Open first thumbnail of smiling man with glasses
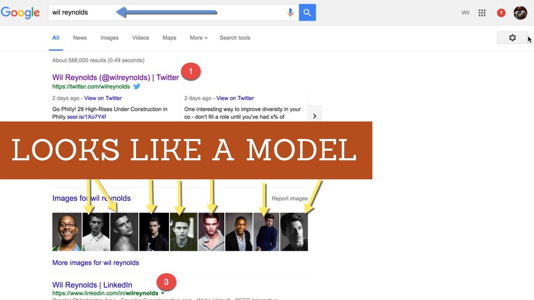Screen dimensions: 534x300 pyautogui.click(x=67, y=232)
